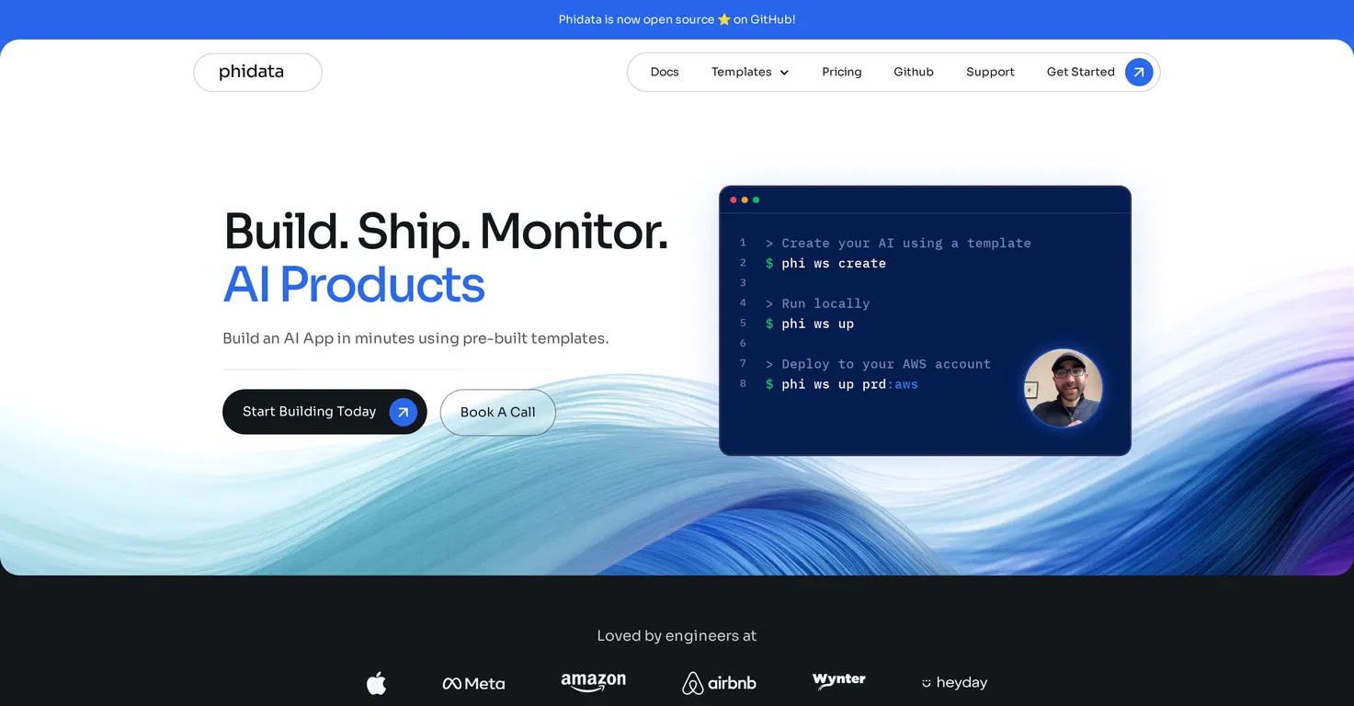Click Get Started in the navbar
This screenshot has width=1354, height=706.
[x=1081, y=72]
